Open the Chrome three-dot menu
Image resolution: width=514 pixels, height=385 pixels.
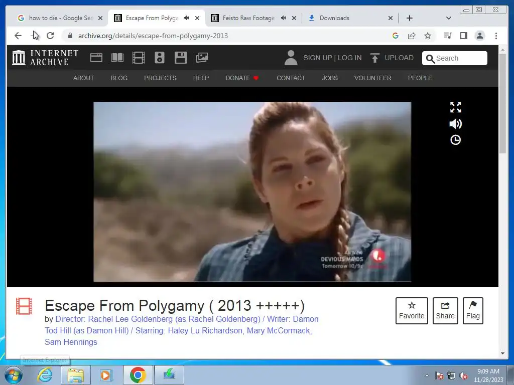coord(496,36)
